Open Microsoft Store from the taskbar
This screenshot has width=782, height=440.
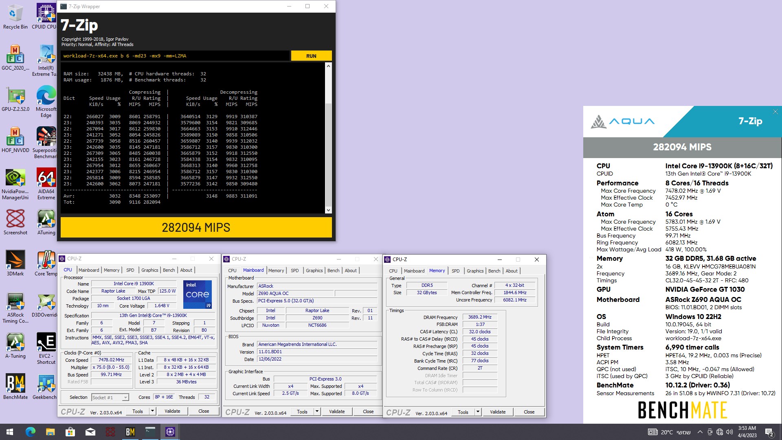point(70,432)
